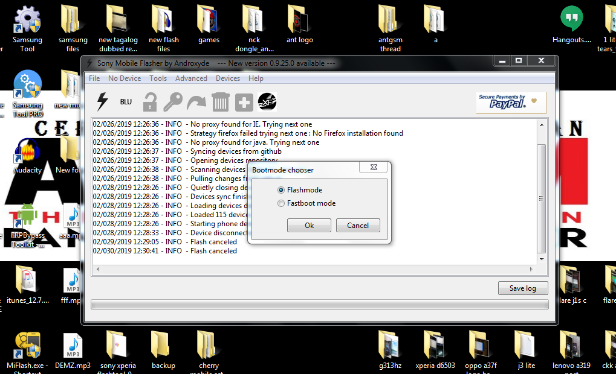The height and width of the screenshot is (374, 616).
Task: Open the File menu
Action: click(94, 78)
